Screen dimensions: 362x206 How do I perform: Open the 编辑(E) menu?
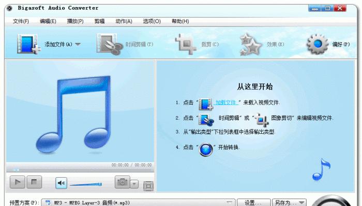(x=48, y=22)
